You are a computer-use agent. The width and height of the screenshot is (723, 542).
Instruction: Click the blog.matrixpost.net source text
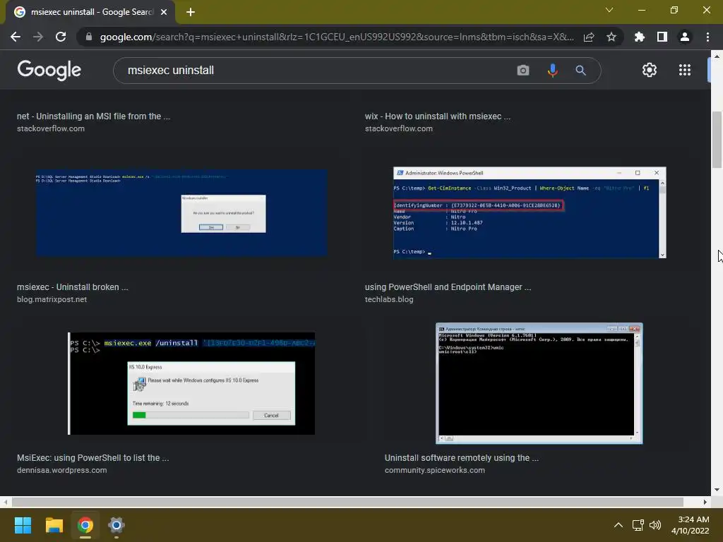pos(52,299)
